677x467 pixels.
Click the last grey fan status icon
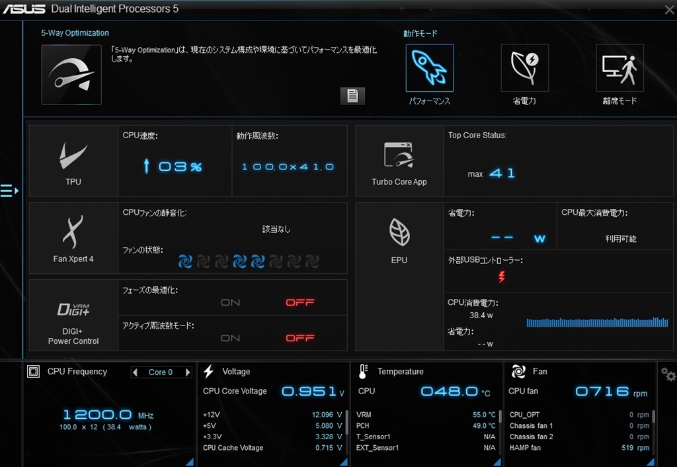coord(312,261)
